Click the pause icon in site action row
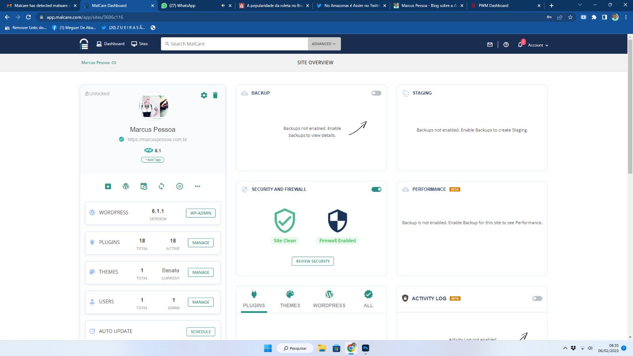The image size is (633, 356). point(180,186)
